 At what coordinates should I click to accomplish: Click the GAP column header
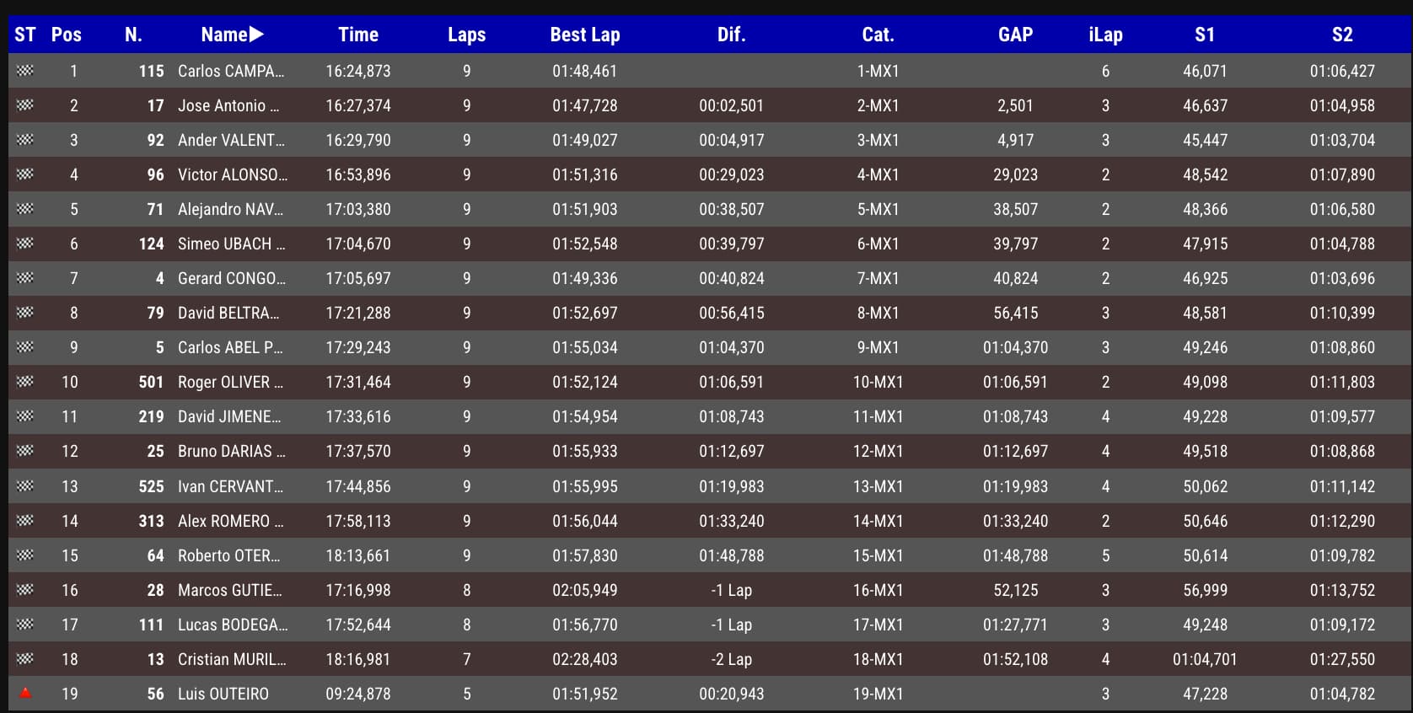pyautogui.click(x=1015, y=35)
